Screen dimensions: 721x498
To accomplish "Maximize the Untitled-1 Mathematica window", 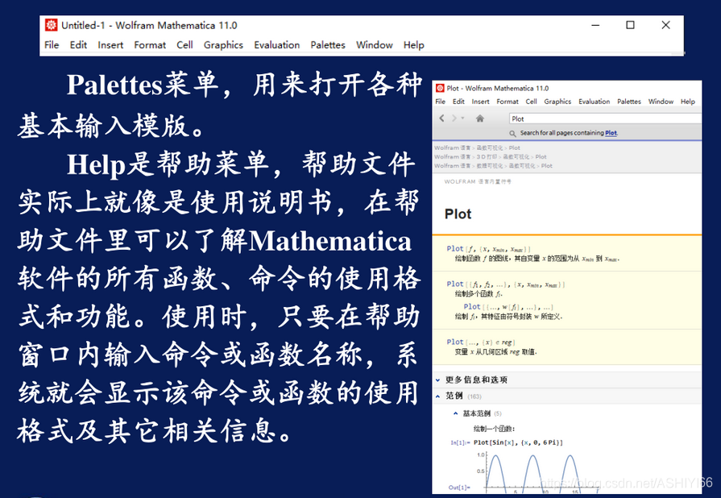I will (x=631, y=25).
